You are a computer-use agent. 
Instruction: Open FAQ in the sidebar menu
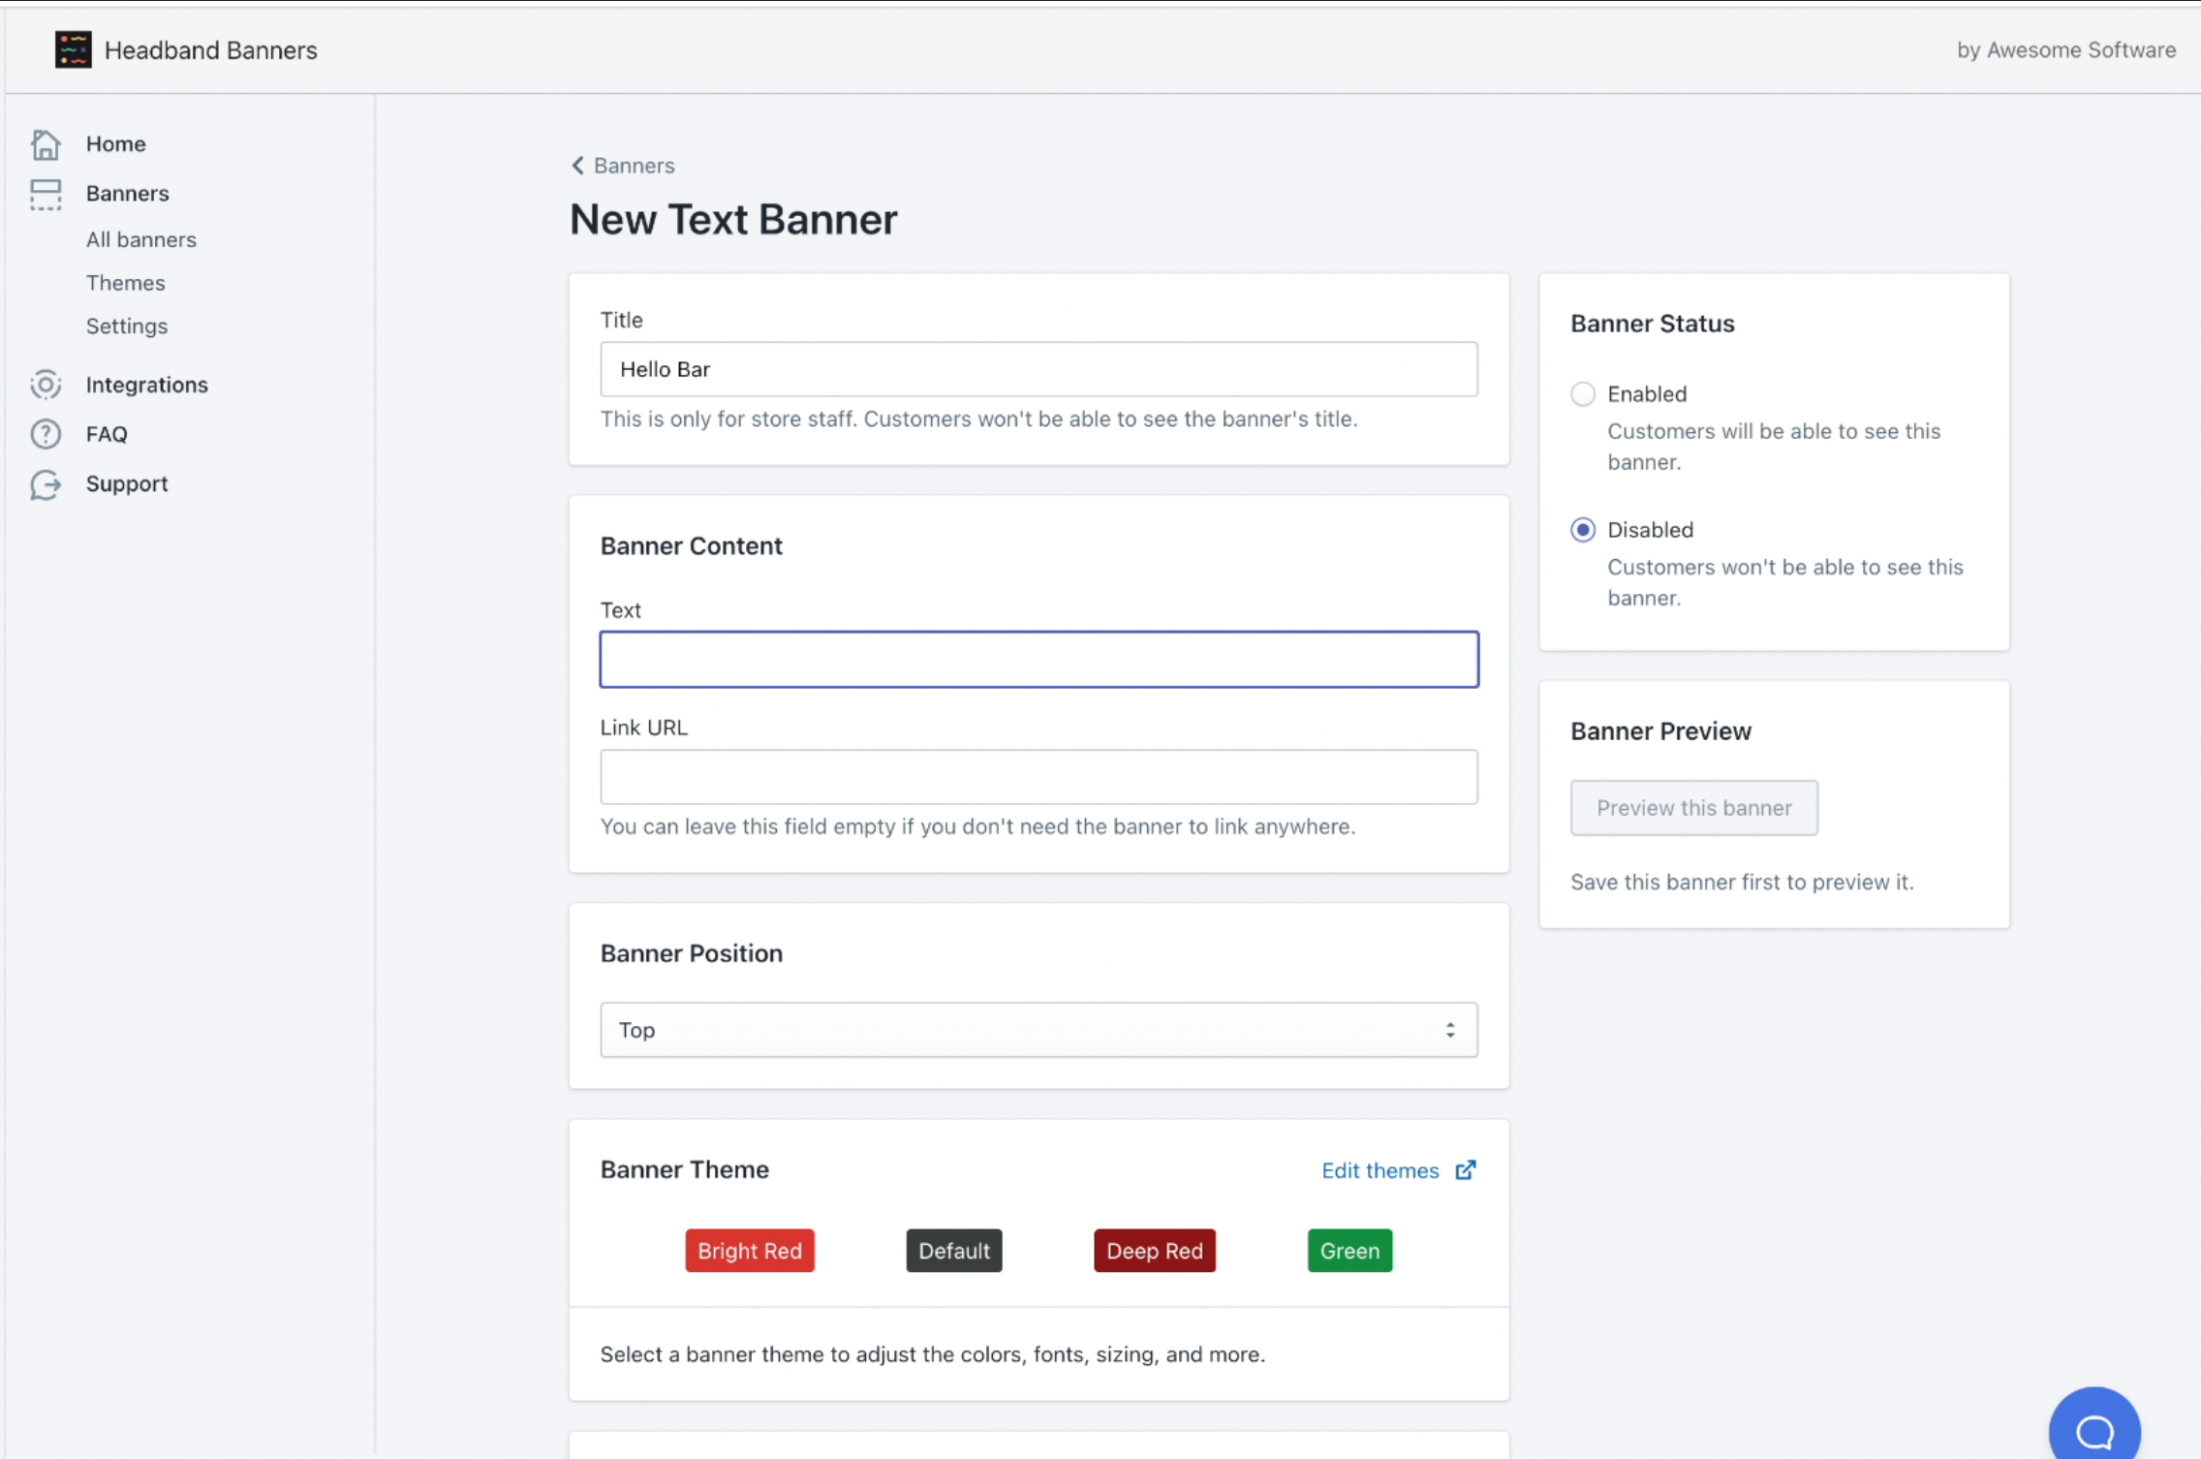tap(107, 434)
